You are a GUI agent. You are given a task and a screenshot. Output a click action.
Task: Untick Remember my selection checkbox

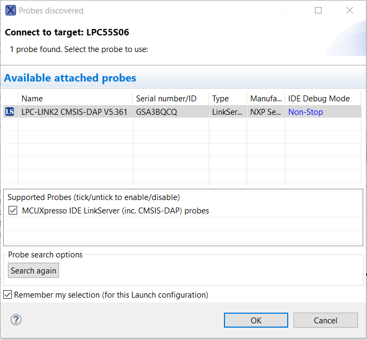click(x=8, y=294)
